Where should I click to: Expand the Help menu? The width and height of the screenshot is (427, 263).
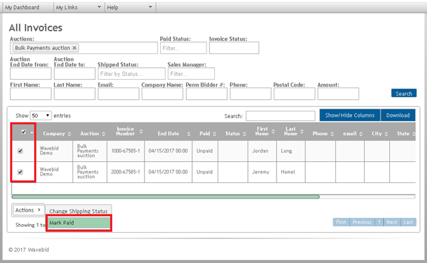(130, 8)
